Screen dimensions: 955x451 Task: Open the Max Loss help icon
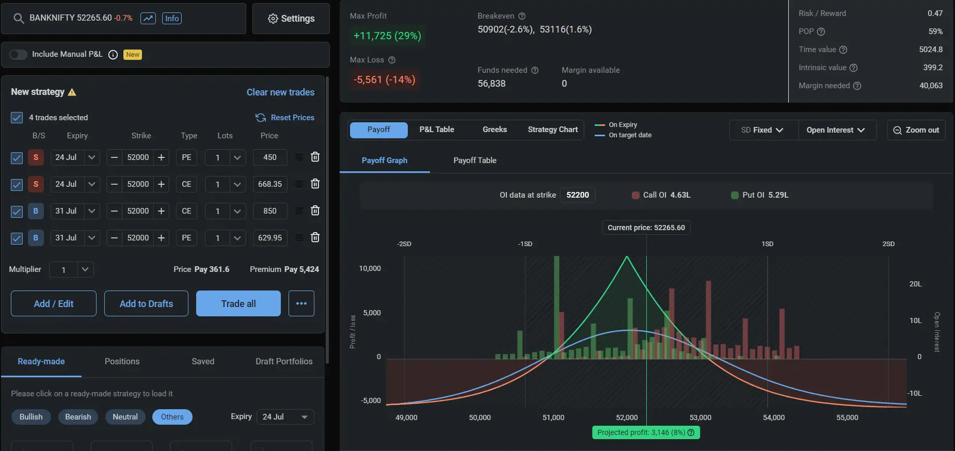(x=392, y=60)
